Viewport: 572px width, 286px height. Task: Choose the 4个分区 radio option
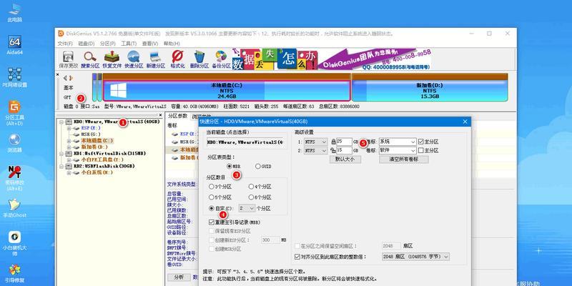(251, 187)
